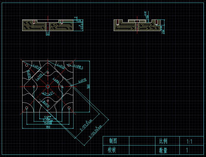The width and height of the screenshot is (206, 157).
Task: Click the center circle of the plan view
Action: [48, 87]
